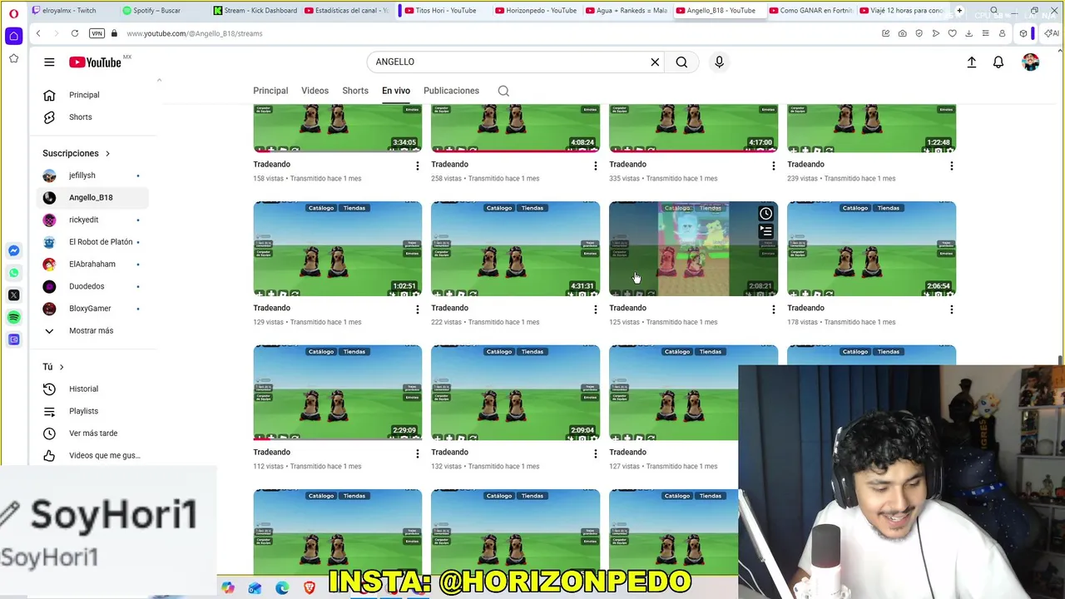Screen dimensions: 1065x599
Task: Open the account avatar menu
Action: [x=1031, y=62]
